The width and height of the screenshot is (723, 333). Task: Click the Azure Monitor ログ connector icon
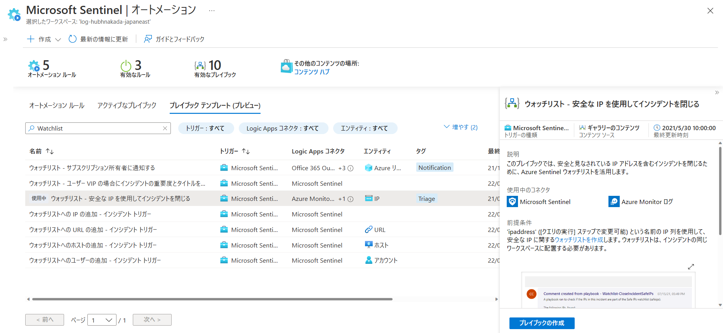[614, 202]
